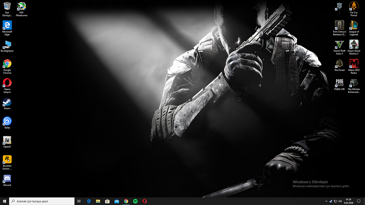Select the OpenIV desktop shortcut
Screen dimensions: 365x205
(7, 142)
